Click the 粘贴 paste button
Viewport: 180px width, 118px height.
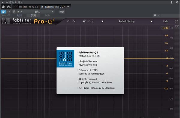coord(47,15)
